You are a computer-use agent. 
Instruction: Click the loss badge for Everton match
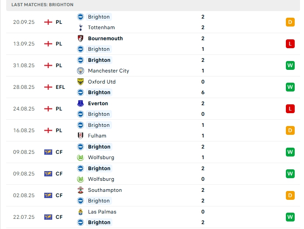point(290,109)
